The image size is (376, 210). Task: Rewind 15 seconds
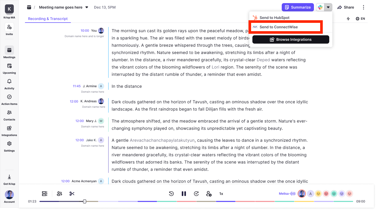click(171, 194)
